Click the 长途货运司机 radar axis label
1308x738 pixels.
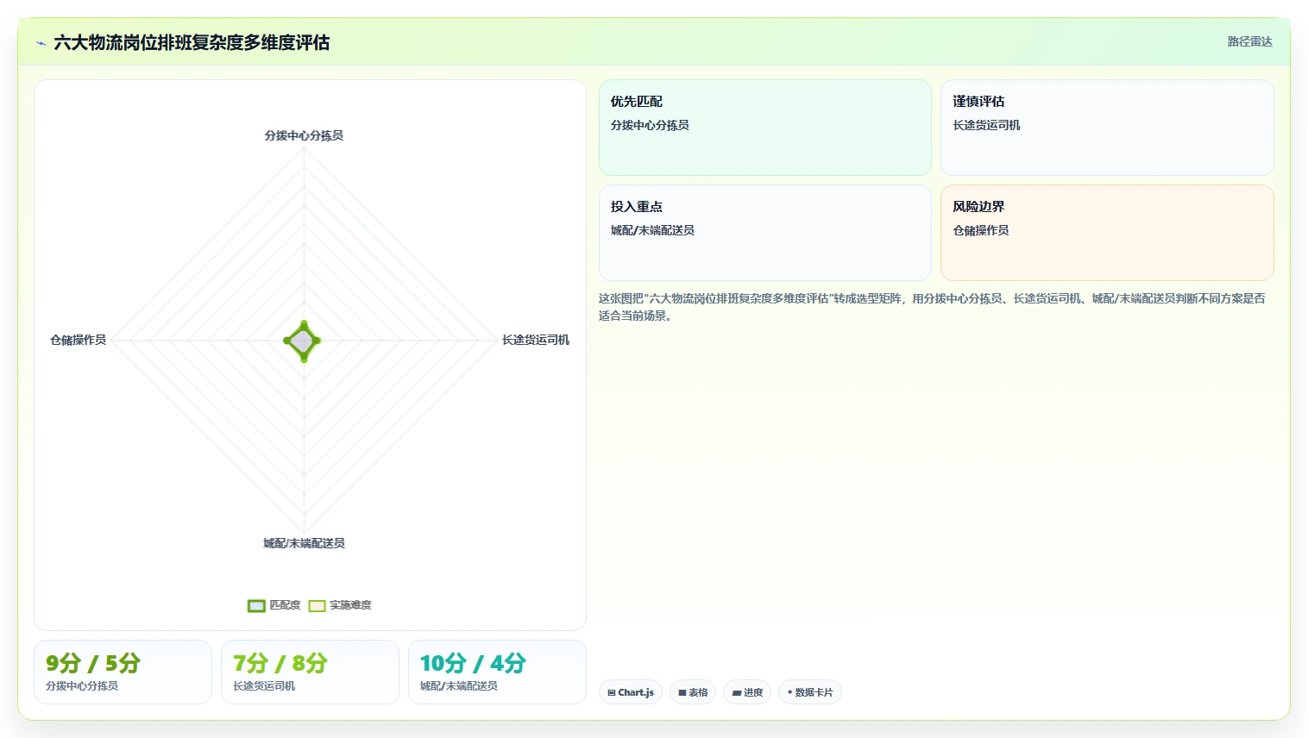536,340
